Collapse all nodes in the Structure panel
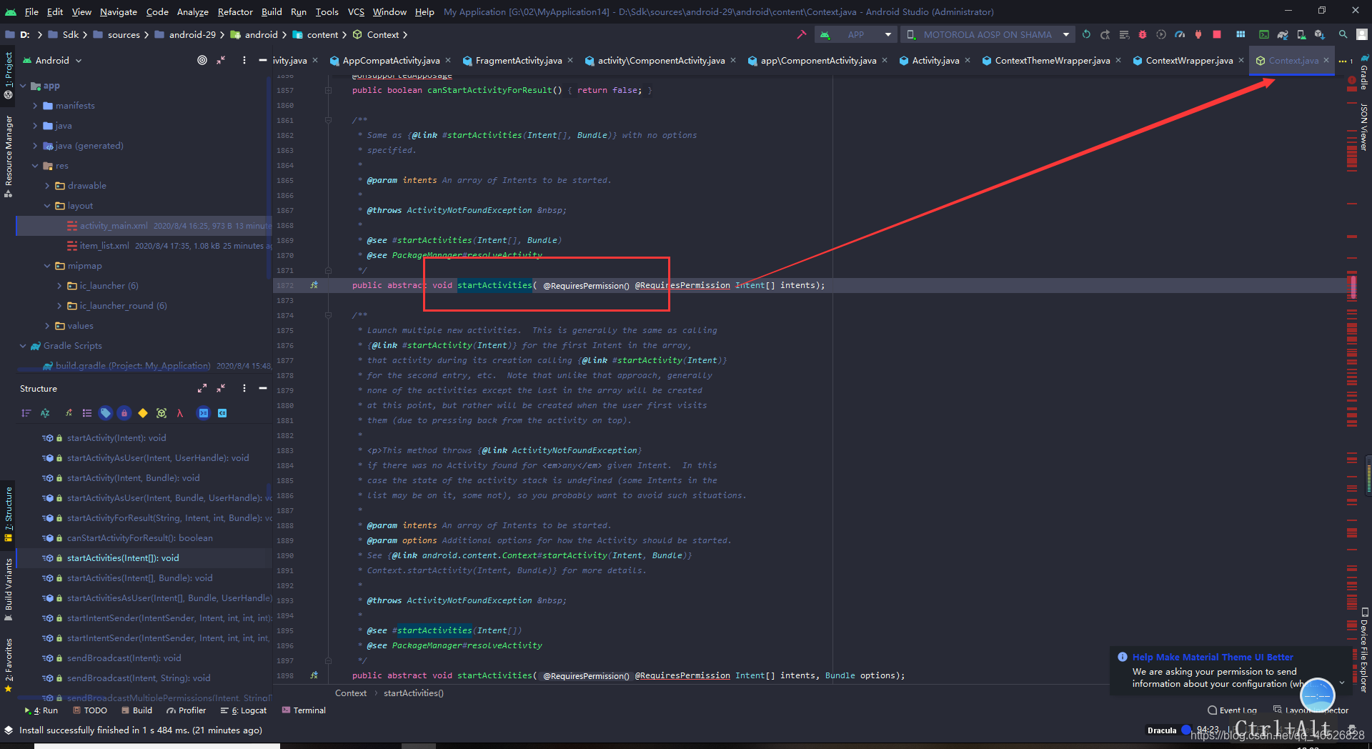This screenshot has height=749, width=1372. (221, 388)
